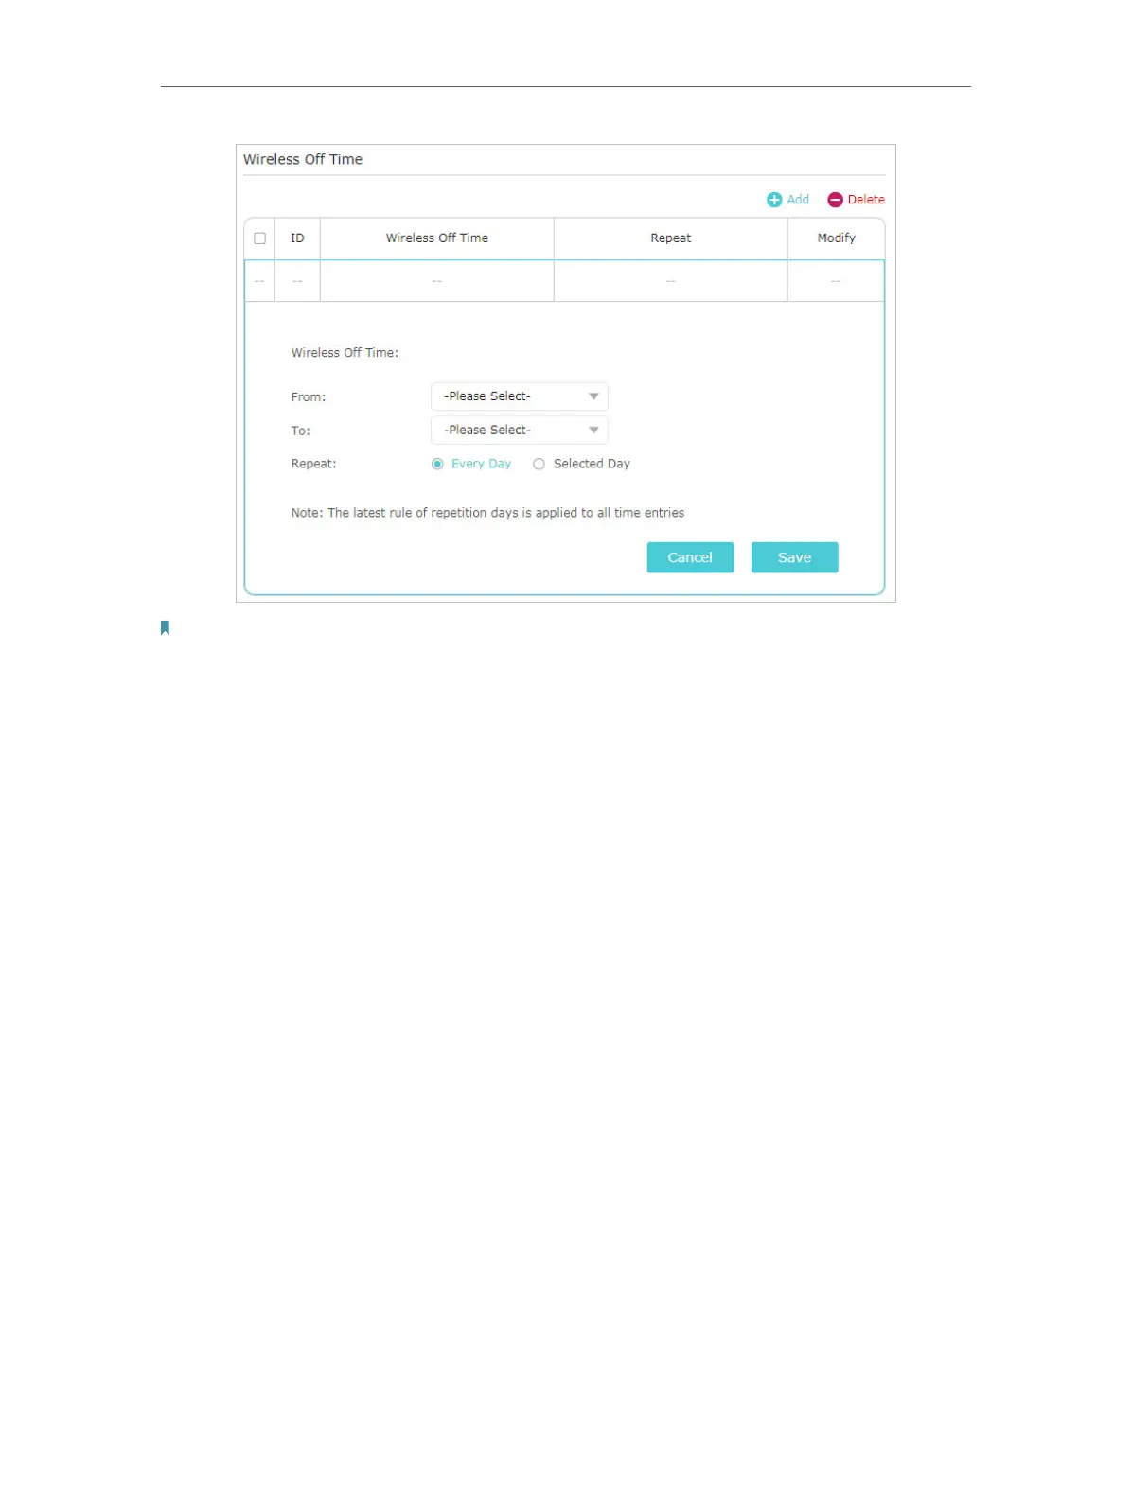Save the wireless off time entry

[x=794, y=557]
